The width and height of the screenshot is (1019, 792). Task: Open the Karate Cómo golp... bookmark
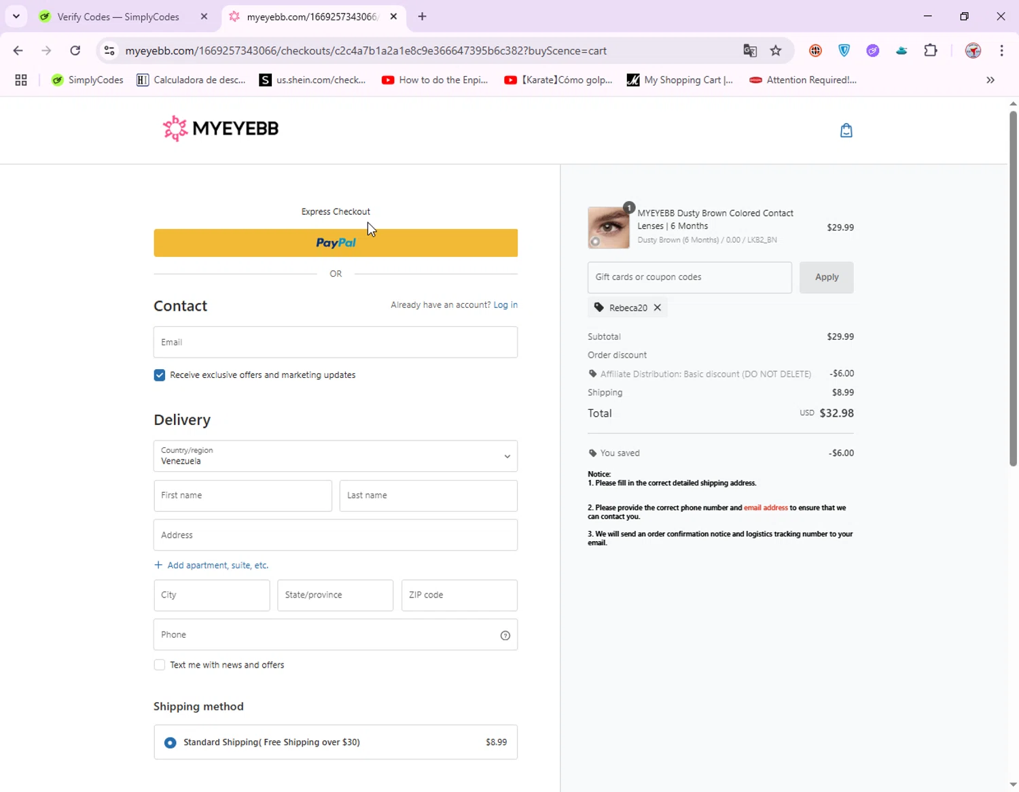[558, 80]
